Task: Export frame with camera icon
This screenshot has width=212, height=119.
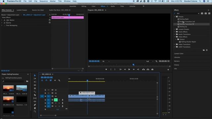Action: (x=152, y=69)
